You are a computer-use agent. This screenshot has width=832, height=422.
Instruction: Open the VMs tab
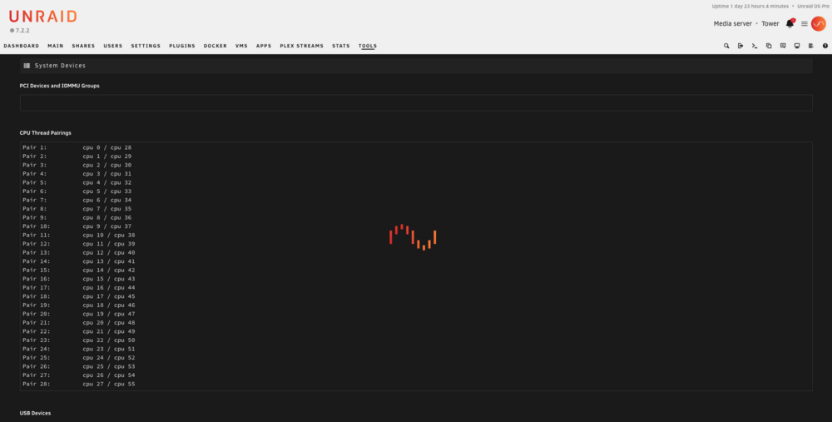tap(241, 46)
